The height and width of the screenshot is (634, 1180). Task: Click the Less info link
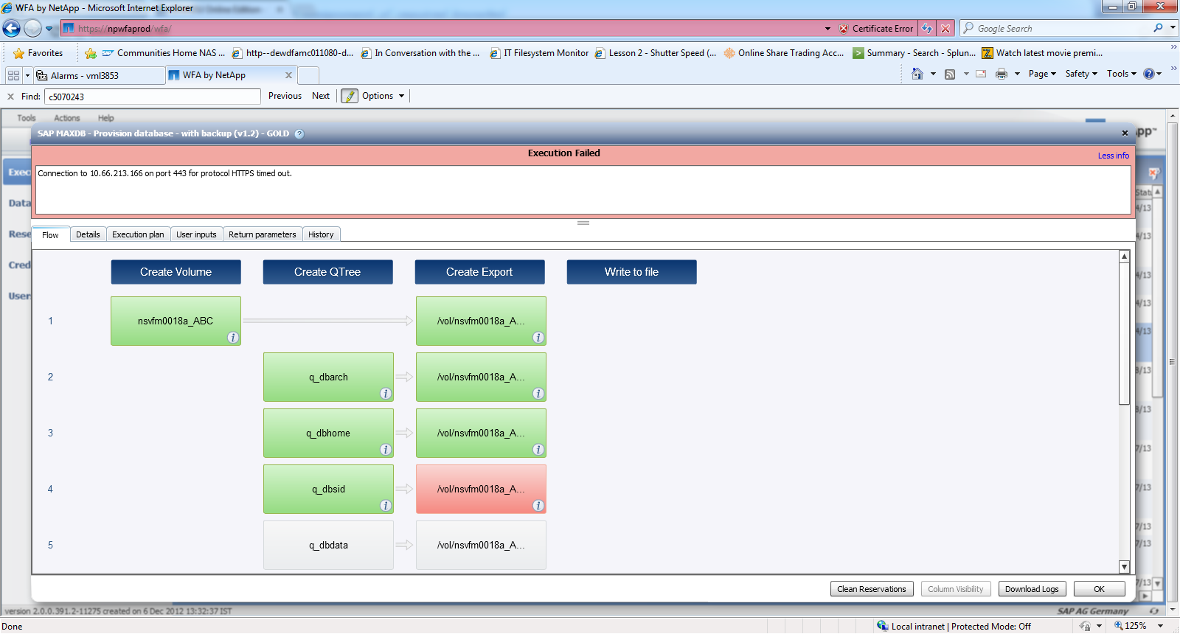coord(1114,156)
